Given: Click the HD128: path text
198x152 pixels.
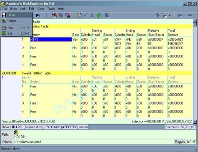Looking at the screenshot, I should point(20,137).
